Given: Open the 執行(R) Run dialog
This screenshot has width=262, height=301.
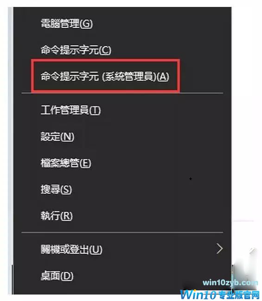Looking at the screenshot, I should (x=57, y=216).
